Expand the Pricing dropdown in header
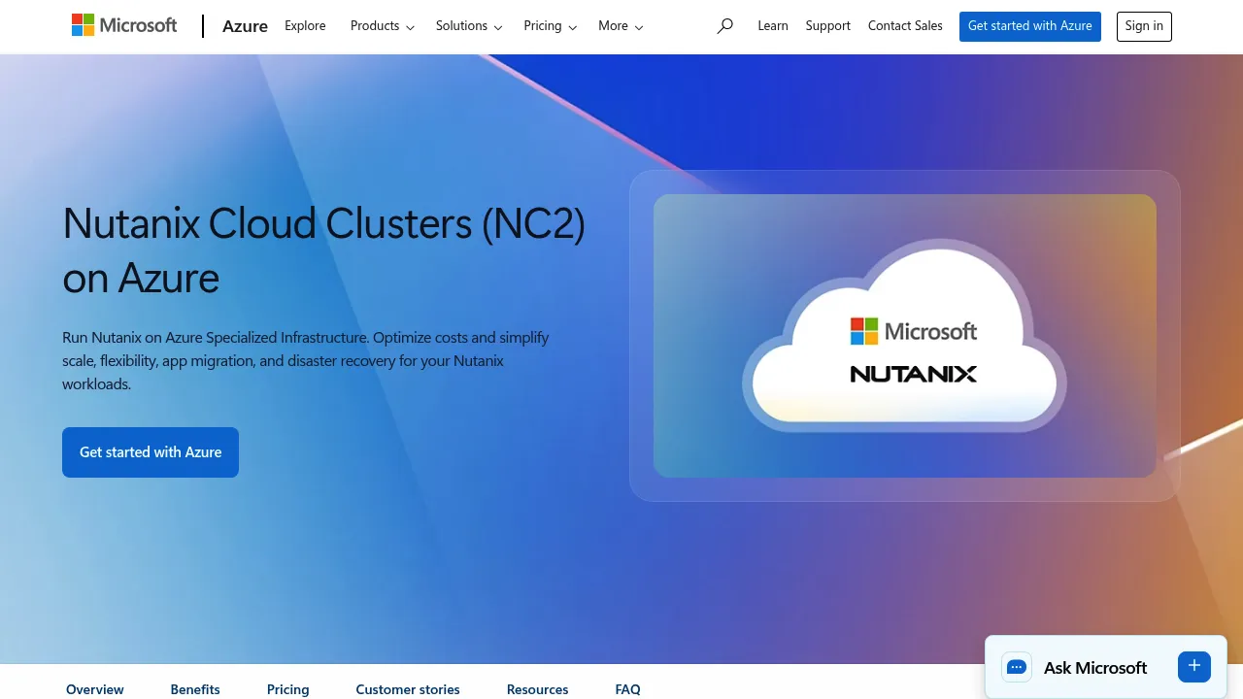 tap(551, 26)
